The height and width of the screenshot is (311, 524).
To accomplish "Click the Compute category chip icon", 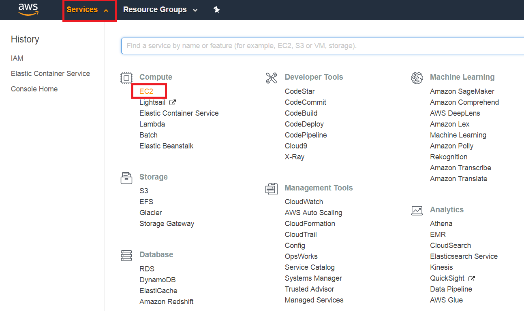I will pos(126,78).
